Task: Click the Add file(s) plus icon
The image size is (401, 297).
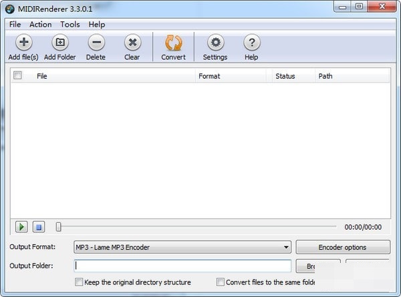Action: (23, 43)
